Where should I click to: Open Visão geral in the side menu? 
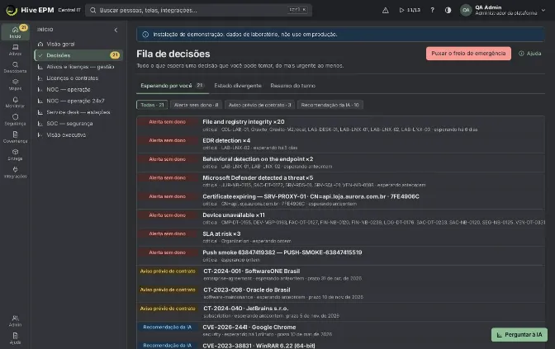click(78, 44)
